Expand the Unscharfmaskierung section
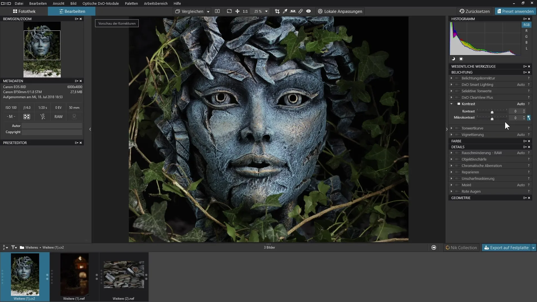537x302 pixels. pos(451,178)
